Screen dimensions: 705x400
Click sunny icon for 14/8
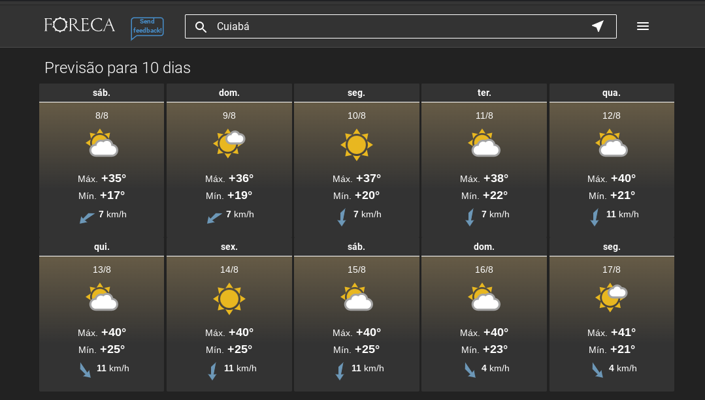(x=229, y=299)
